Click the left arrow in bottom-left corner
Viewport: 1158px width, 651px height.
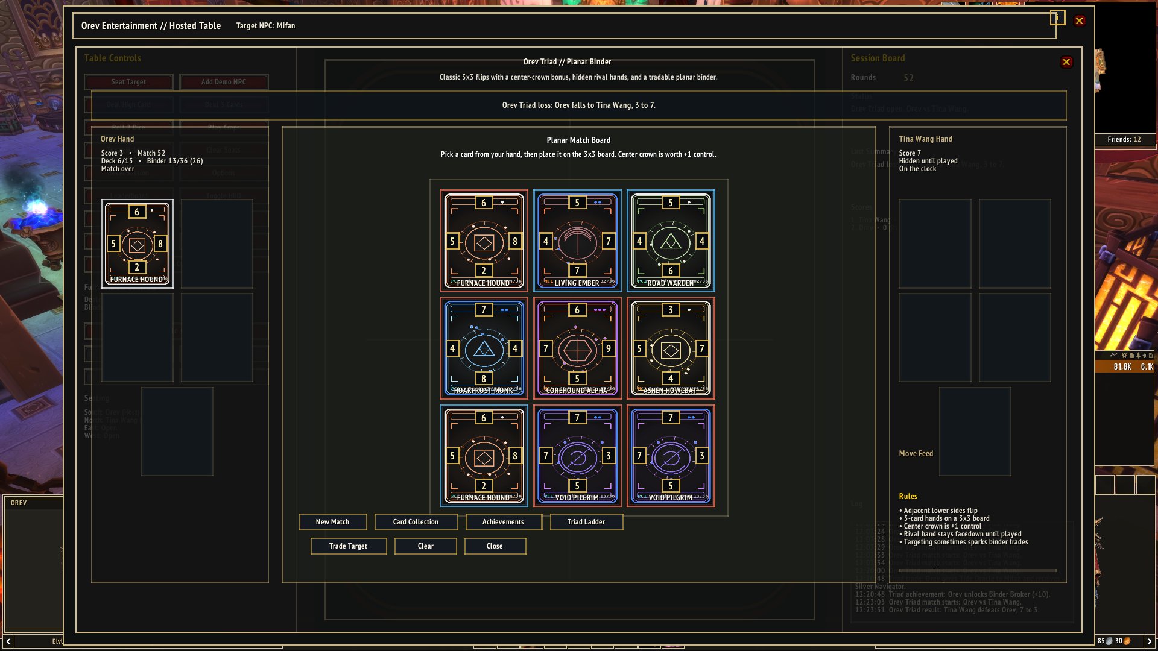(8, 641)
